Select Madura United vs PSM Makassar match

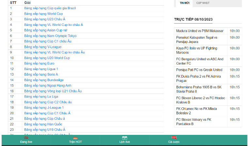pyautogui.click(x=200, y=31)
